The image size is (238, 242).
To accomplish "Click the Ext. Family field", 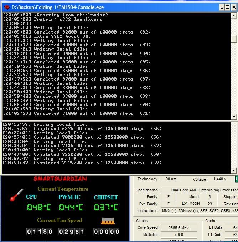I will coord(169,204).
